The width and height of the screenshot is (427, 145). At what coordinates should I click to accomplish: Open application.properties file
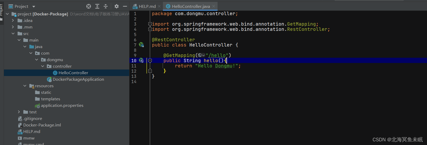coord(62,105)
